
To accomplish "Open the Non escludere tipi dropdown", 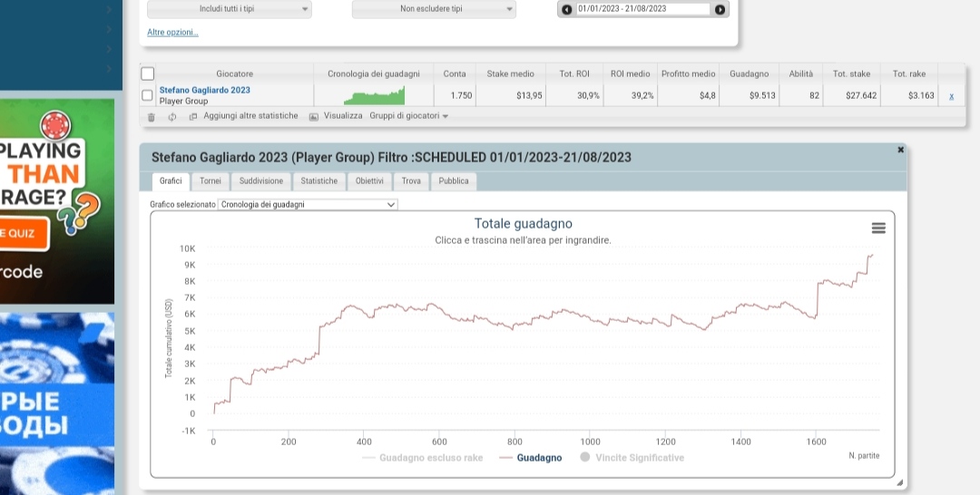I will 434,9.
